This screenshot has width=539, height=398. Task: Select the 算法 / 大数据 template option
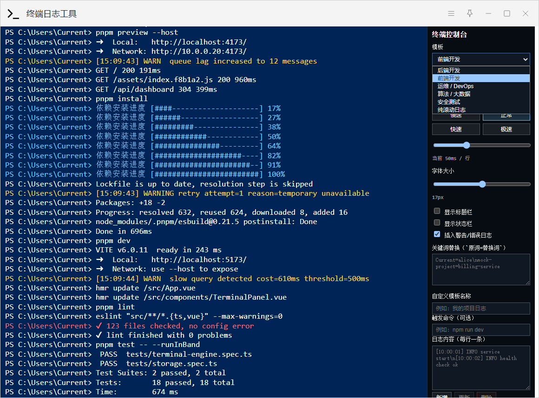coord(454,94)
